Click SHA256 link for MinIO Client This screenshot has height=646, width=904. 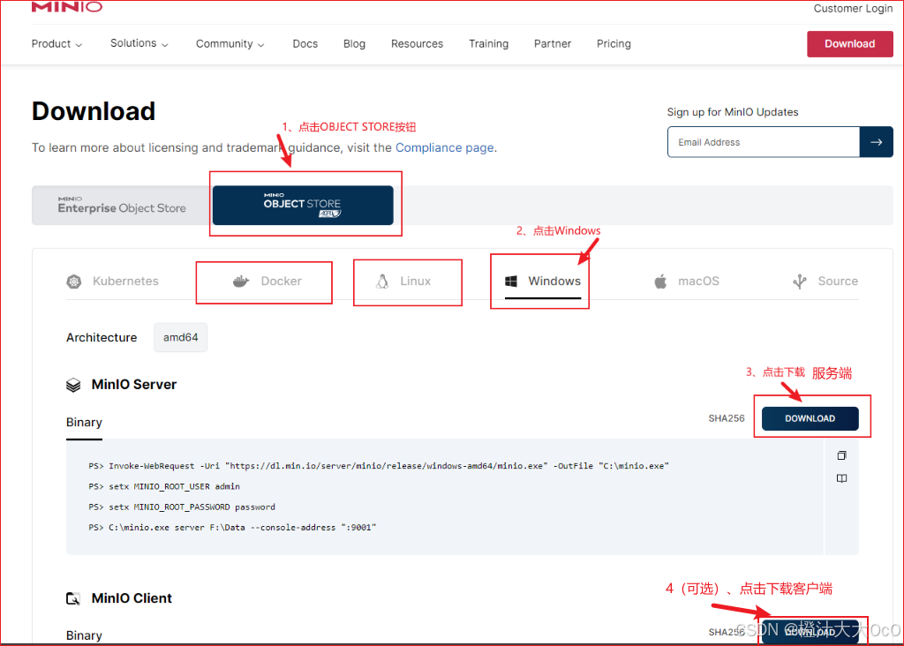pos(727,632)
